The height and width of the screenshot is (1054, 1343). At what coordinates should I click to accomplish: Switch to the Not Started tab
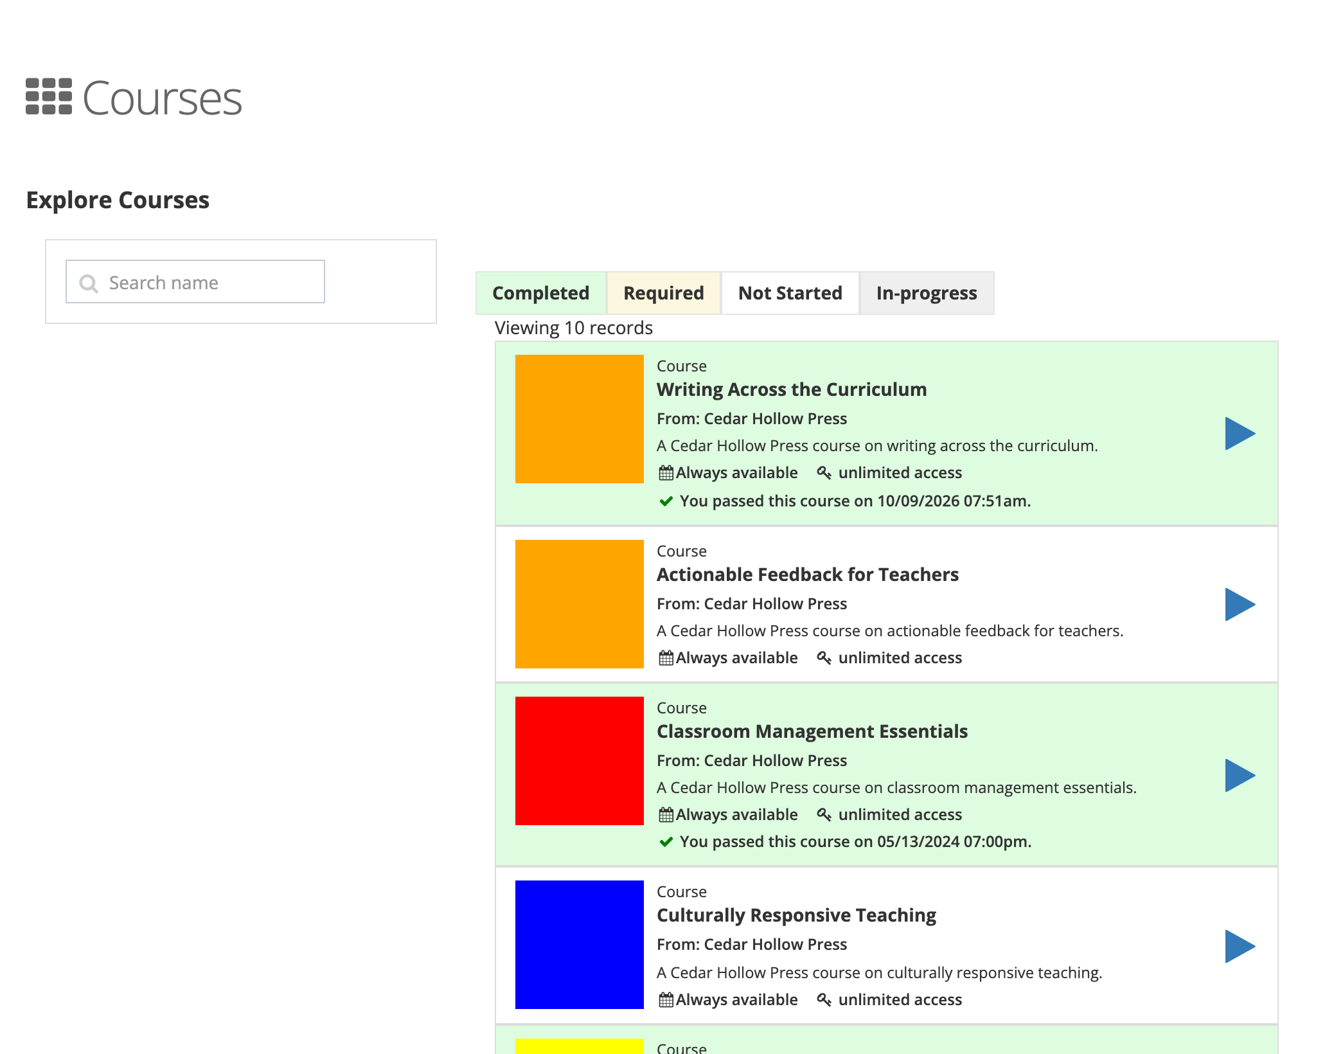pos(790,293)
